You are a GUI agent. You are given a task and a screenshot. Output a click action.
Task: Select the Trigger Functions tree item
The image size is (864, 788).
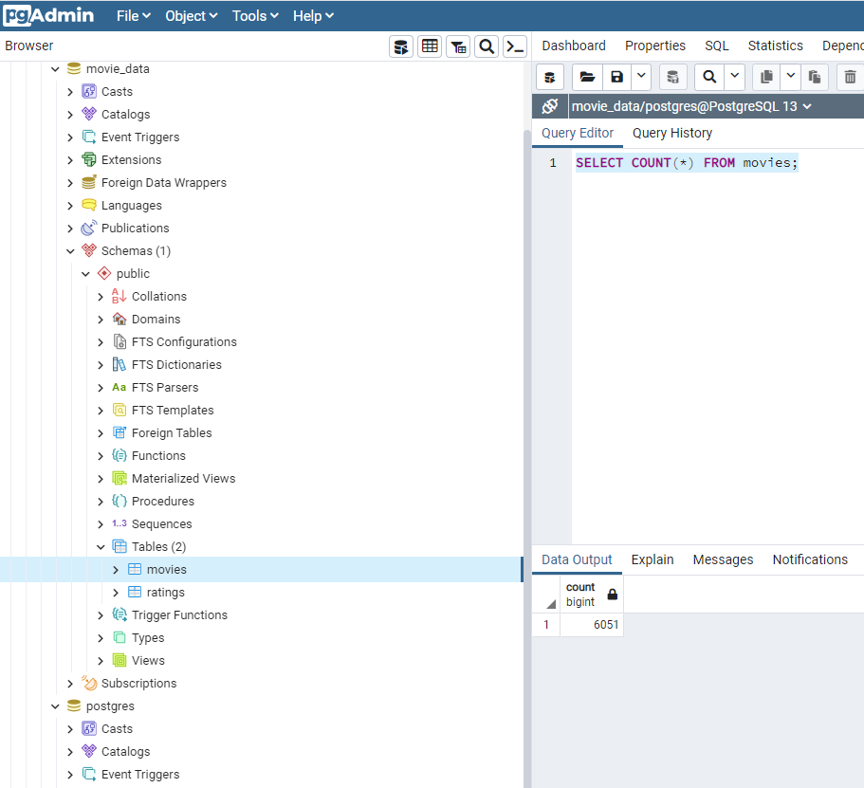(179, 615)
